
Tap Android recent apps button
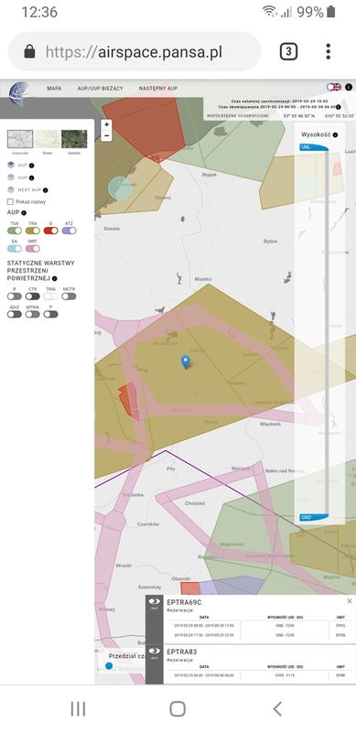[78, 708]
